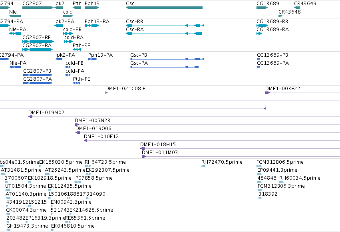Screen dimensions: 340x232
Task: Select EST CK00074.3prime
Action: click(x=26, y=210)
